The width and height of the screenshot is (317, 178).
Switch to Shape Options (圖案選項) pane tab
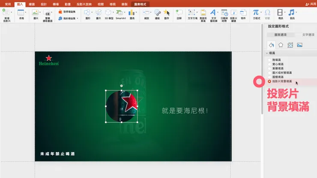(x=281, y=35)
